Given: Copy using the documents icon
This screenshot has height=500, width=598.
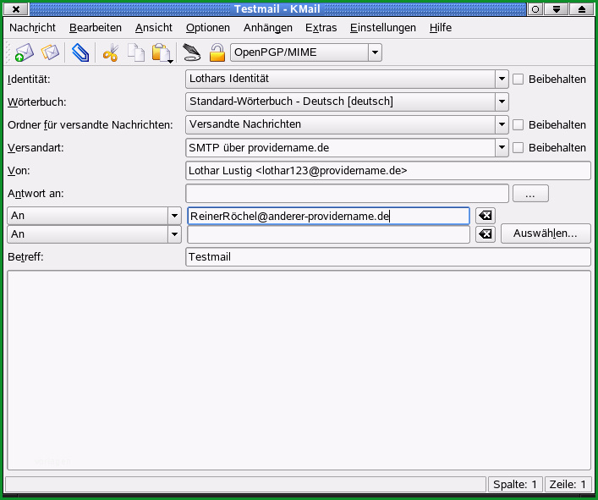Looking at the screenshot, I should coord(136,52).
